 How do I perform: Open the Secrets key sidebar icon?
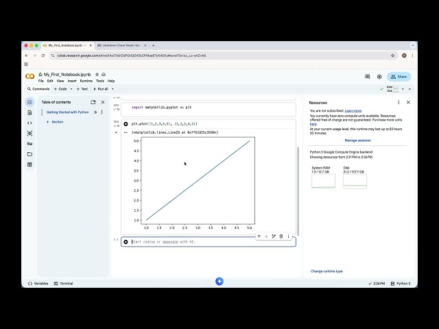[x=29, y=144]
